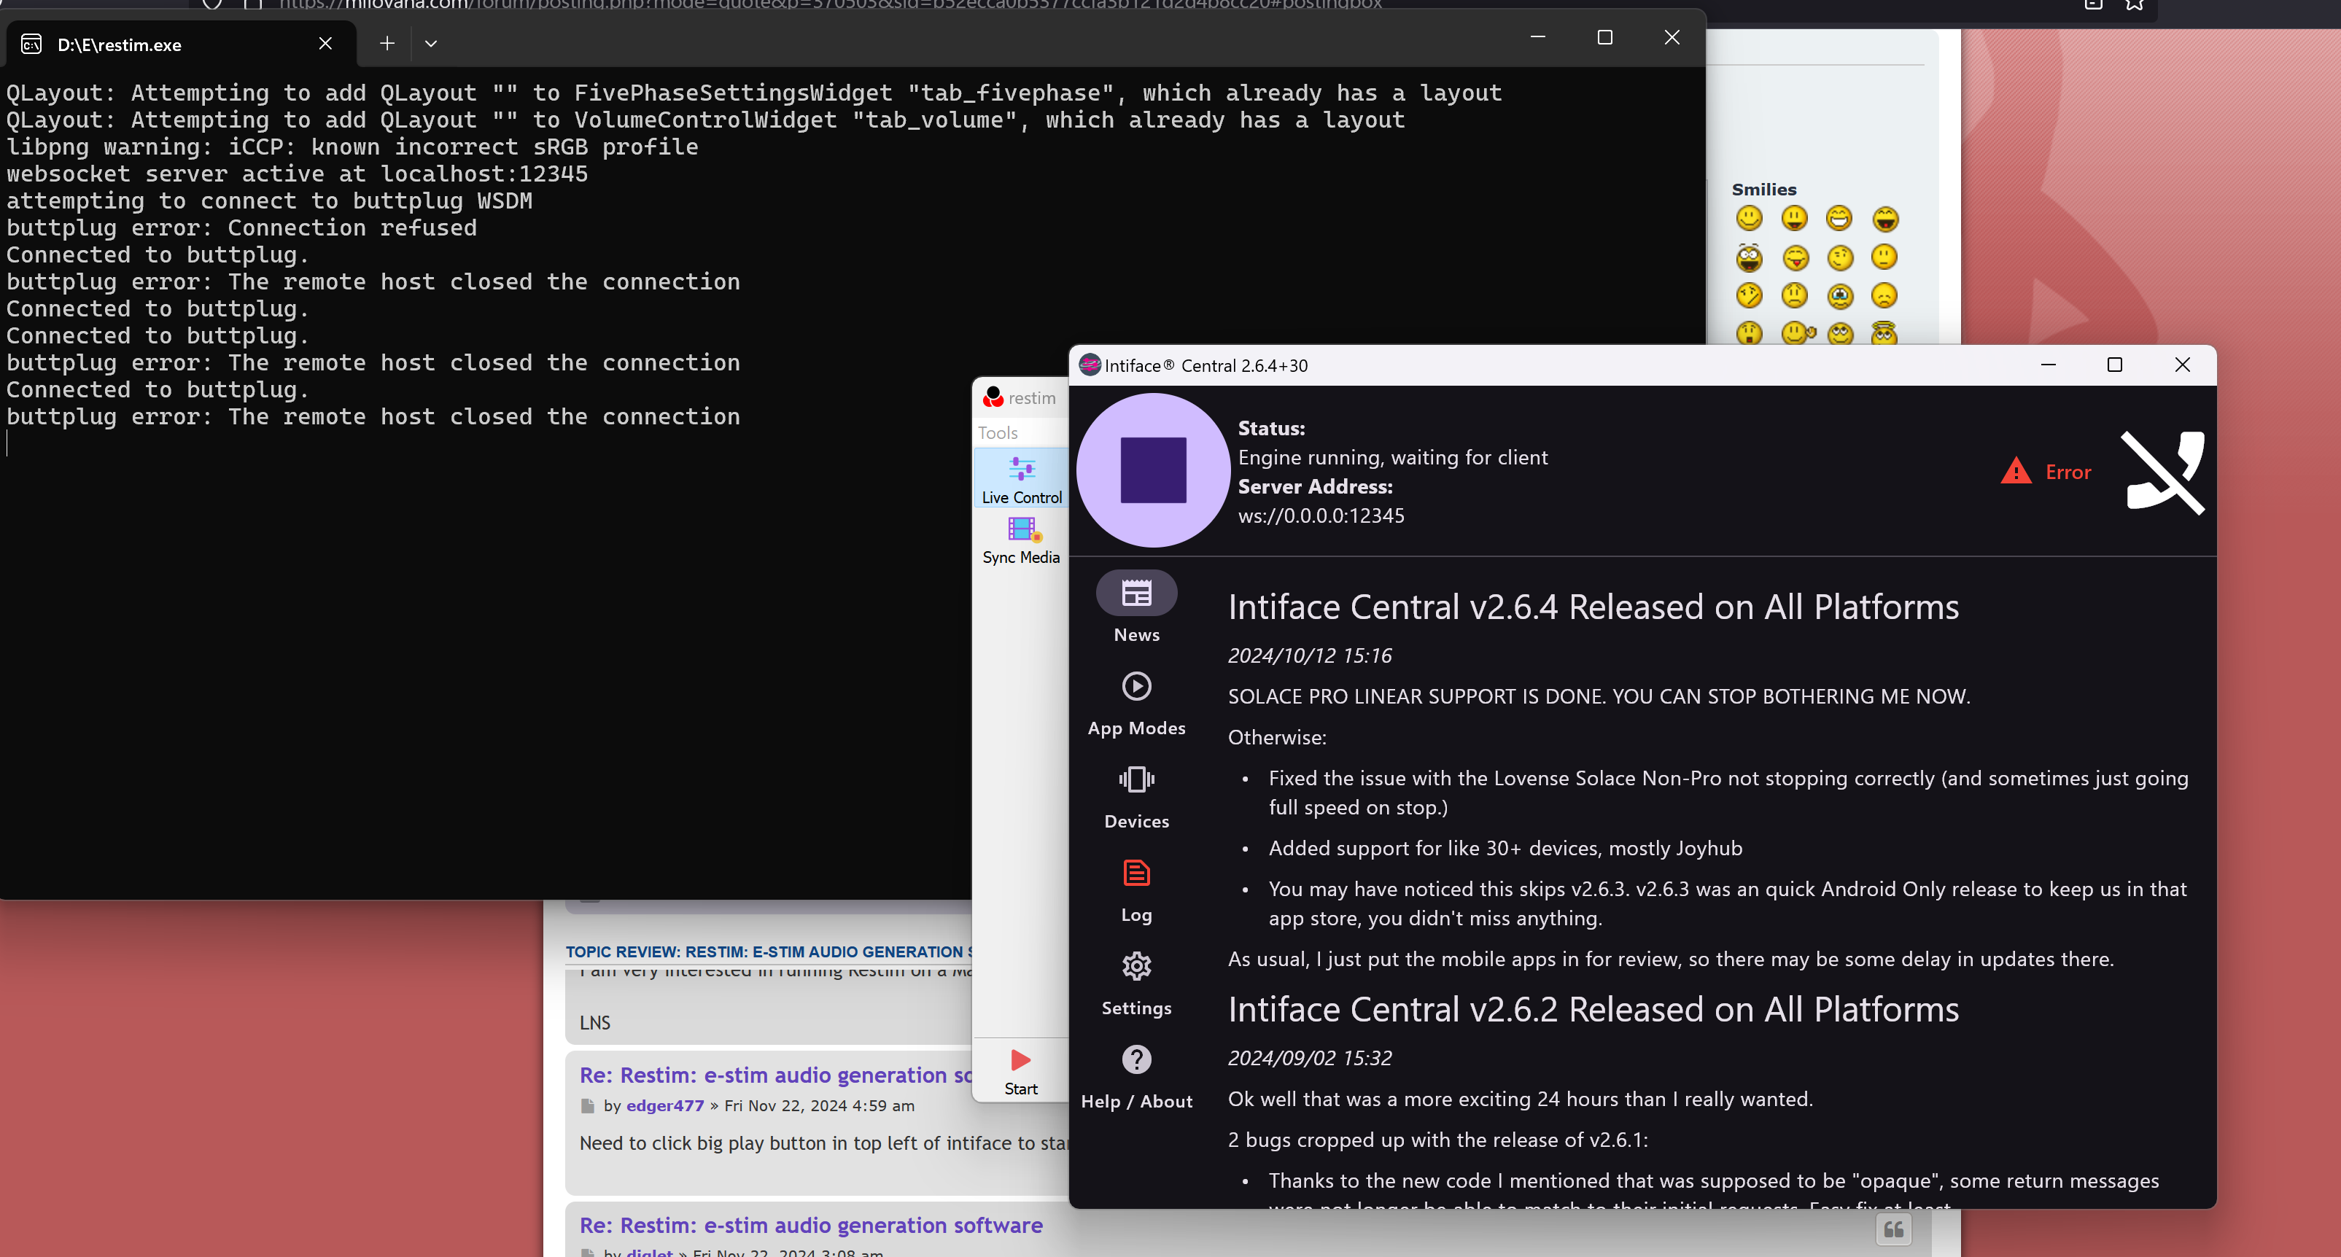This screenshot has width=2341, height=1257.
Task: Insert the simple smile smiley in the forum
Action: [x=1749, y=218]
